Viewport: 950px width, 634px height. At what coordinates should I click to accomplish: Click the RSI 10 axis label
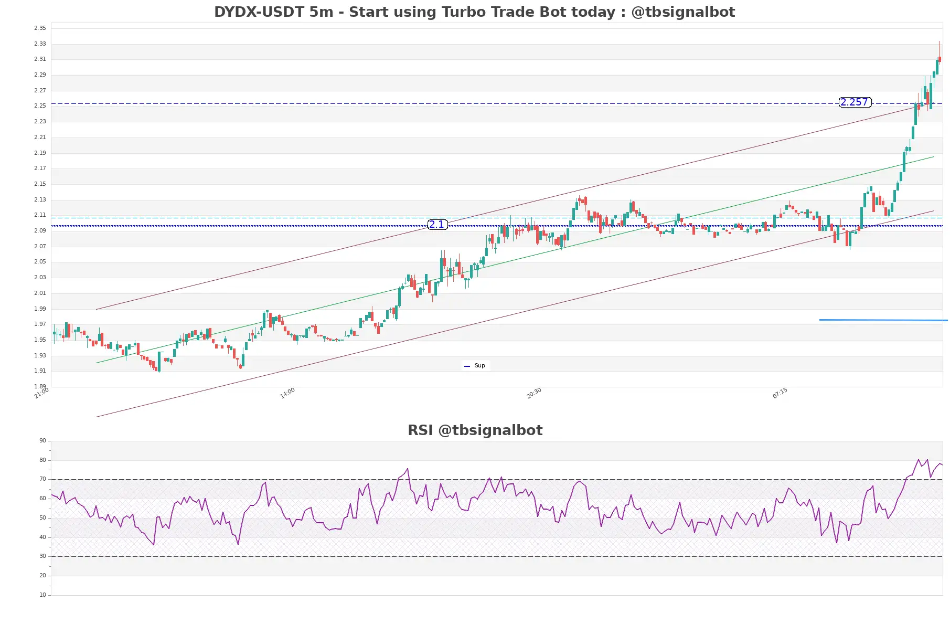pos(42,595)
